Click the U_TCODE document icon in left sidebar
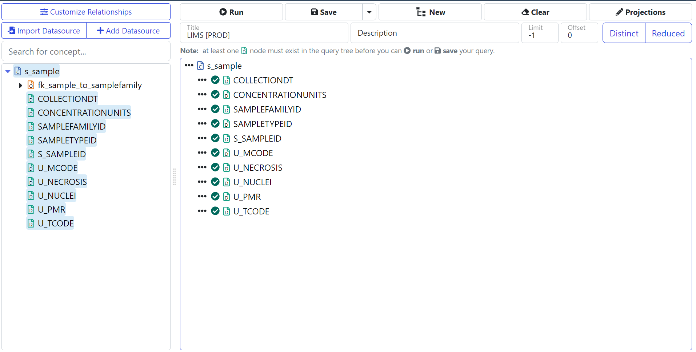696x352 pixels. click(x=31, y=224)
